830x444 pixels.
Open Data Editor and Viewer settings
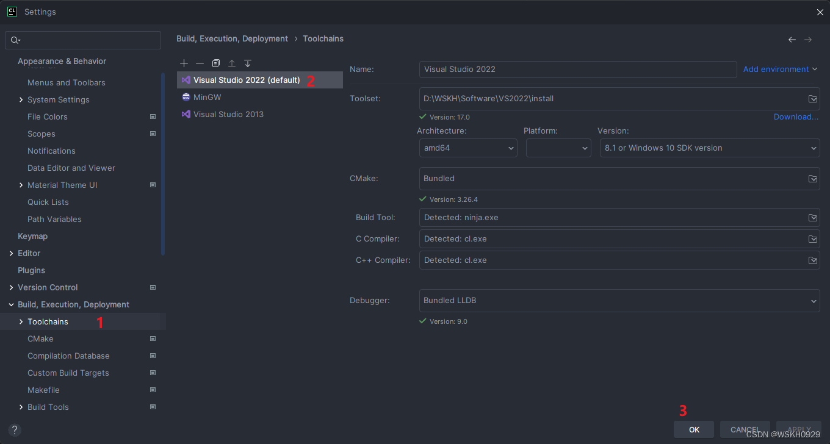pyautogui.click(x=71, y=168)
